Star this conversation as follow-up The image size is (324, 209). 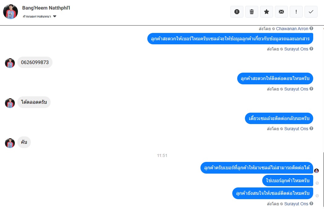point(267,12)
